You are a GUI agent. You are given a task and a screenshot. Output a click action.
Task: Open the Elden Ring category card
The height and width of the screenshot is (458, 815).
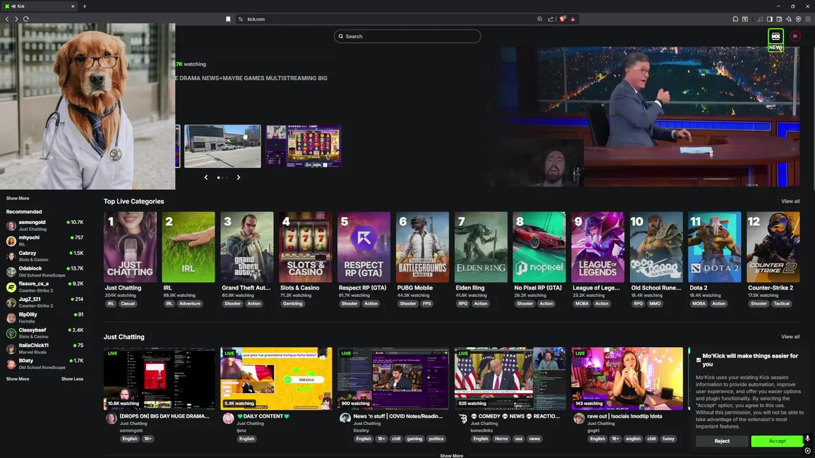click(x=481, y=247)
